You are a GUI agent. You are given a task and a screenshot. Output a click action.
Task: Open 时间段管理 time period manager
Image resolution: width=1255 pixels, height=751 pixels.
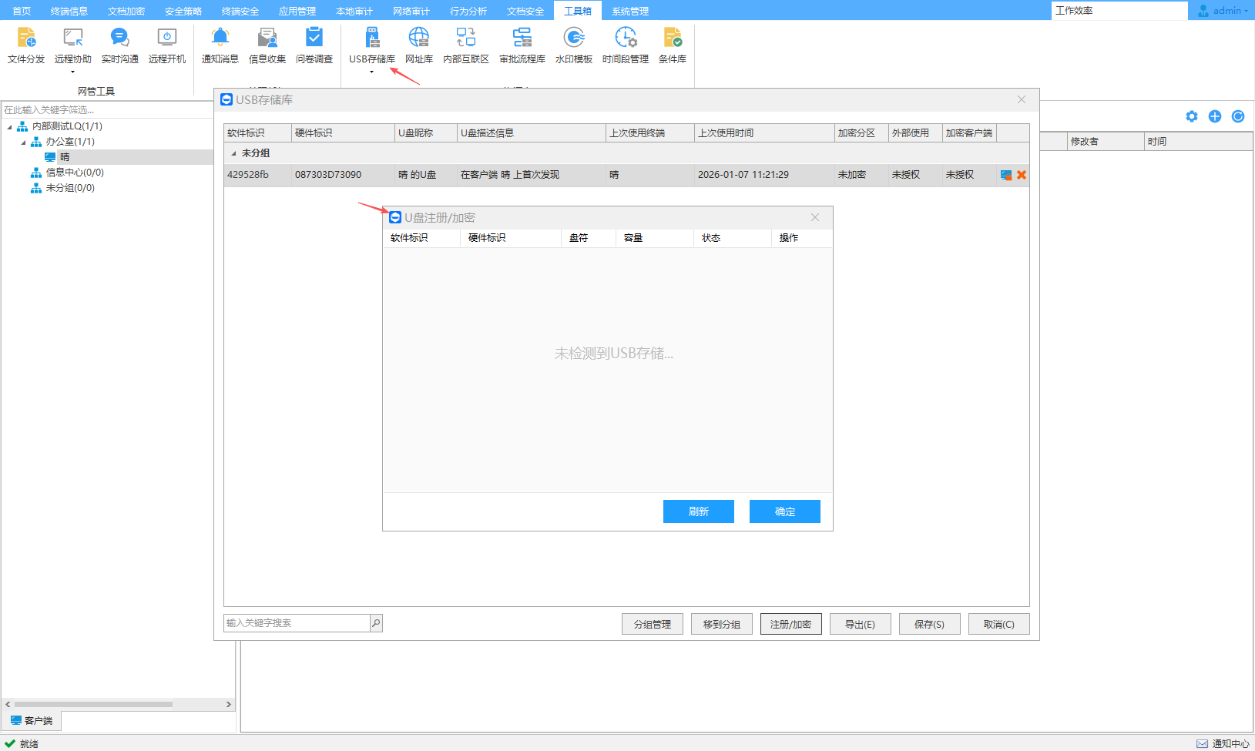coord(625,45)
